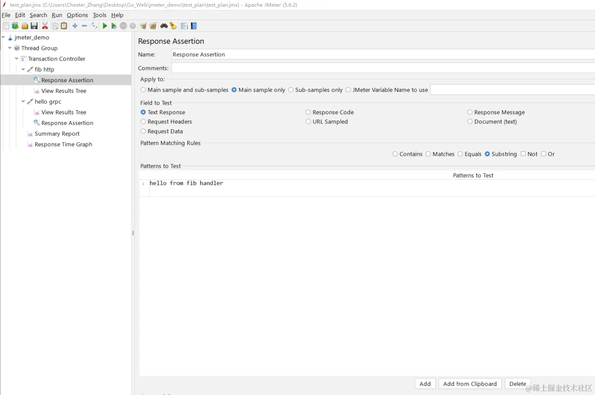Save the test plan with floppy icon
This screenshot has width=595, height=395.
pyautogui.click(x=34, y=26)
